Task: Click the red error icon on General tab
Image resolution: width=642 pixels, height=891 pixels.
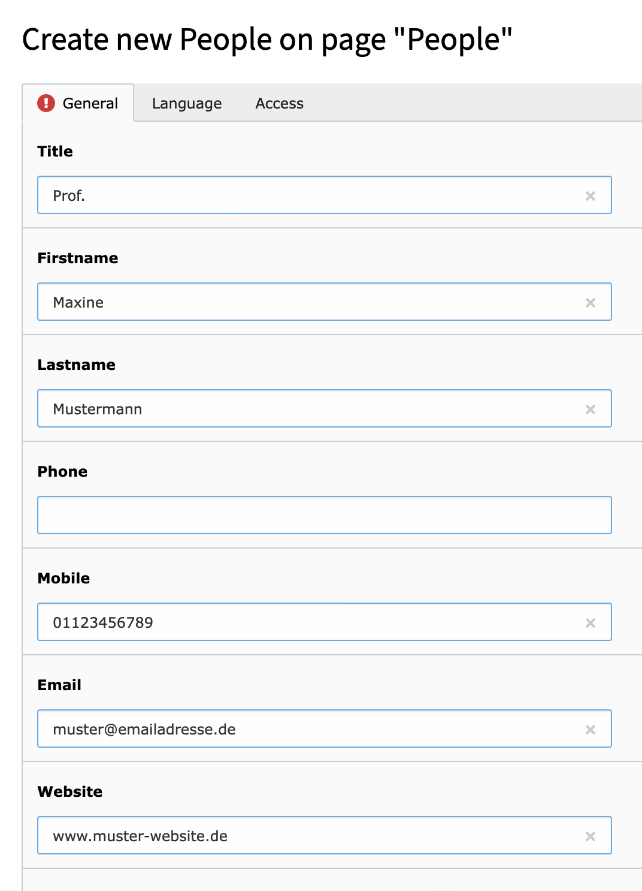Action: (x=46, y=103)
